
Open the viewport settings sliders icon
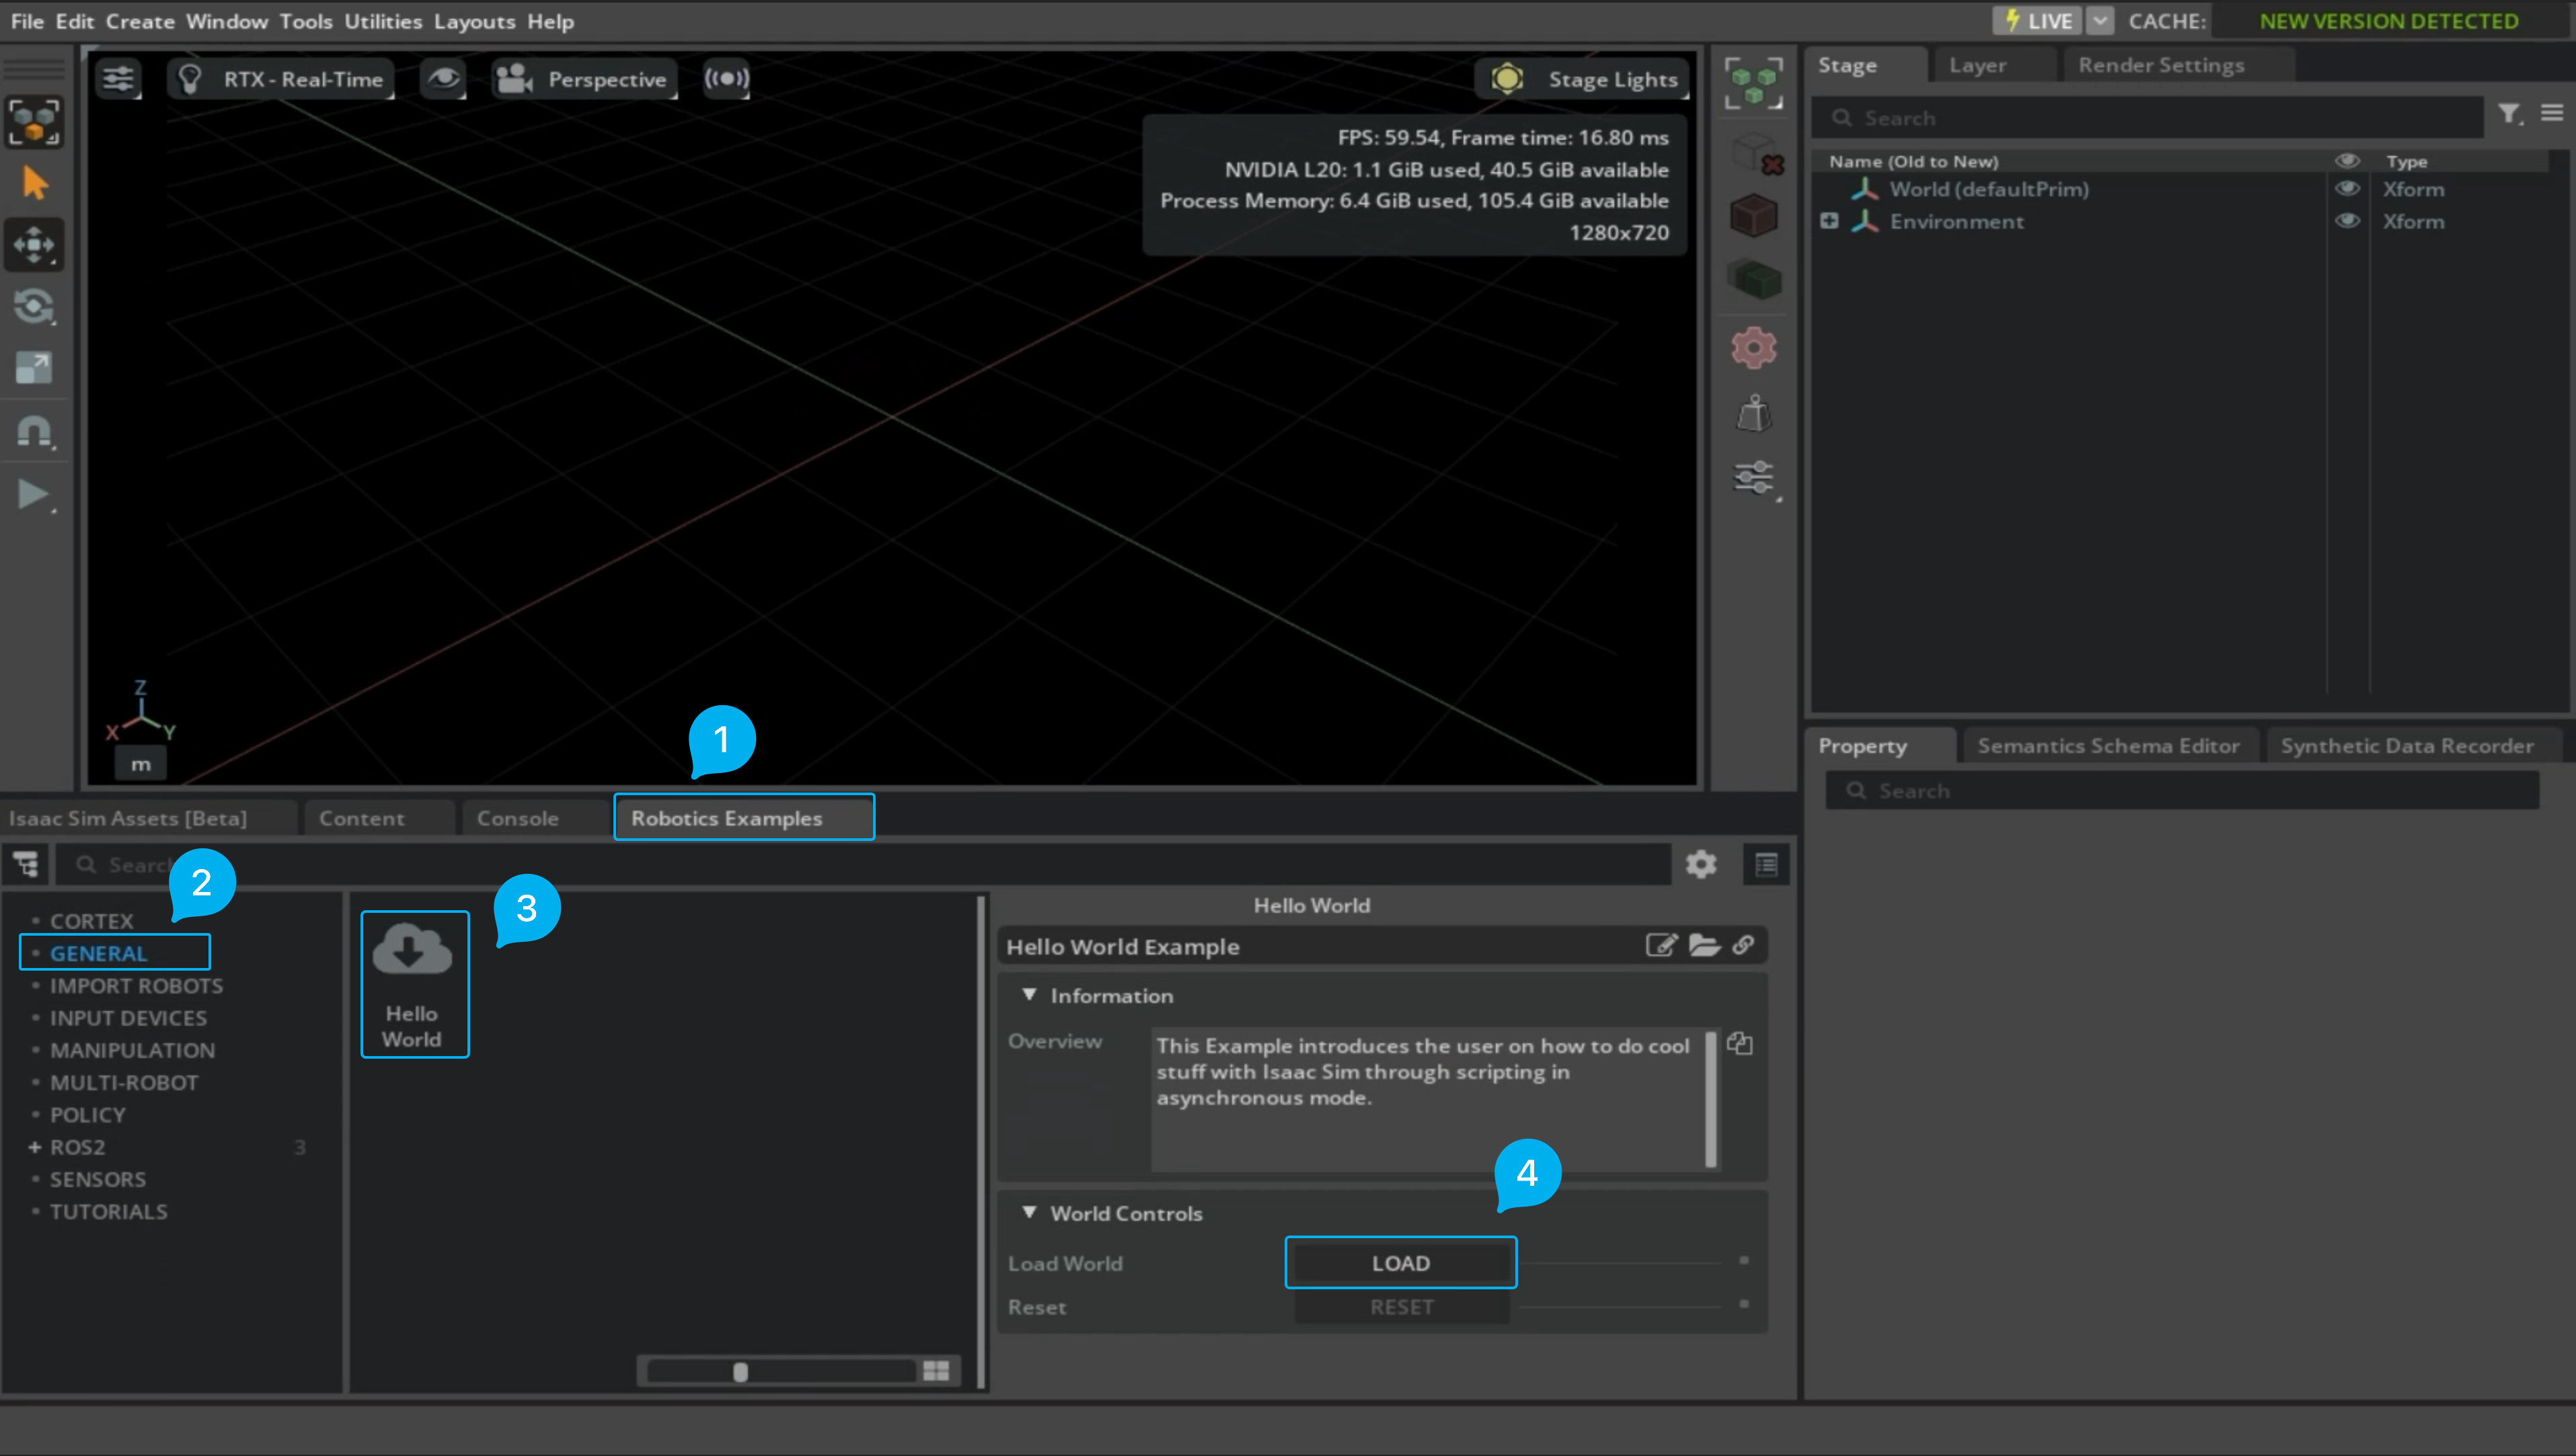(x=118, y=79)
